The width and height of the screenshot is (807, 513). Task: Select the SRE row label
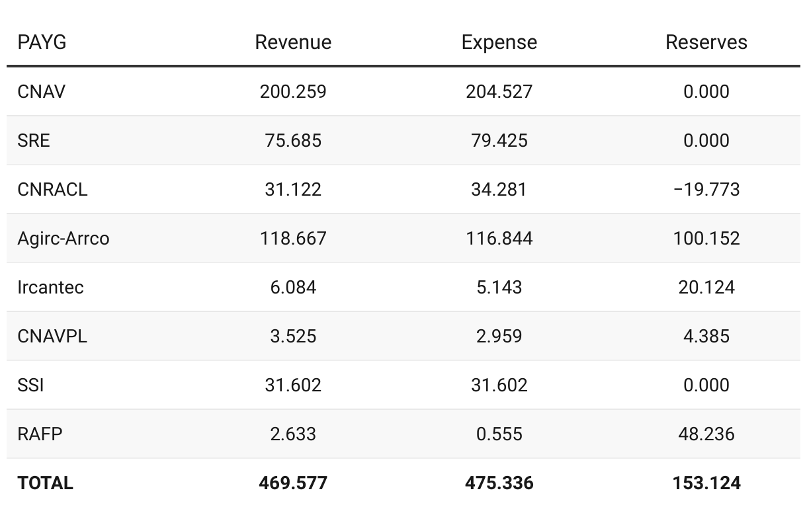[34, 140]
